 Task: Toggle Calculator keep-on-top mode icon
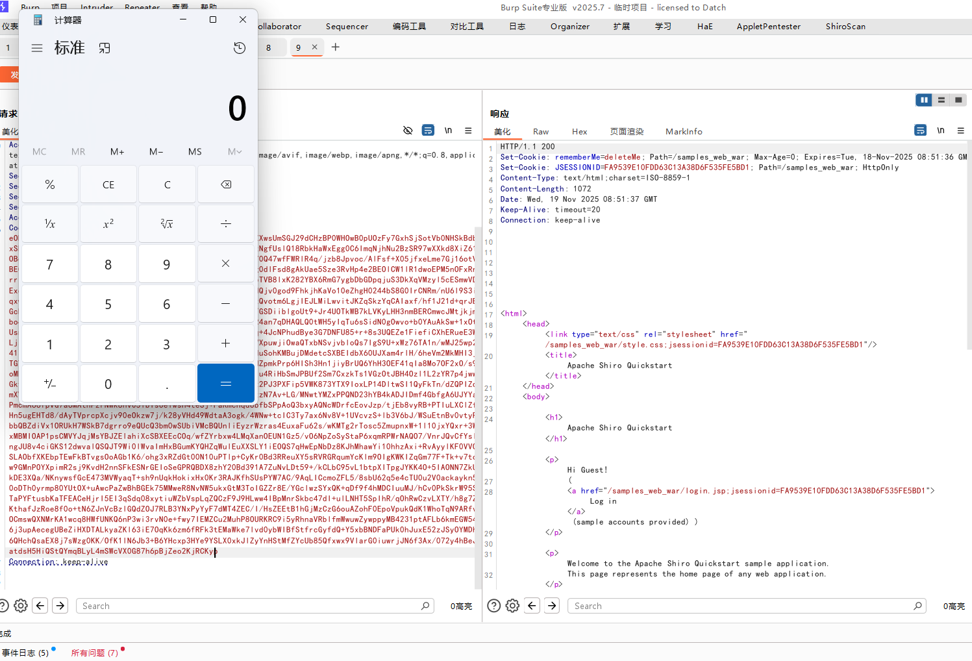click(x=105, y=48)
